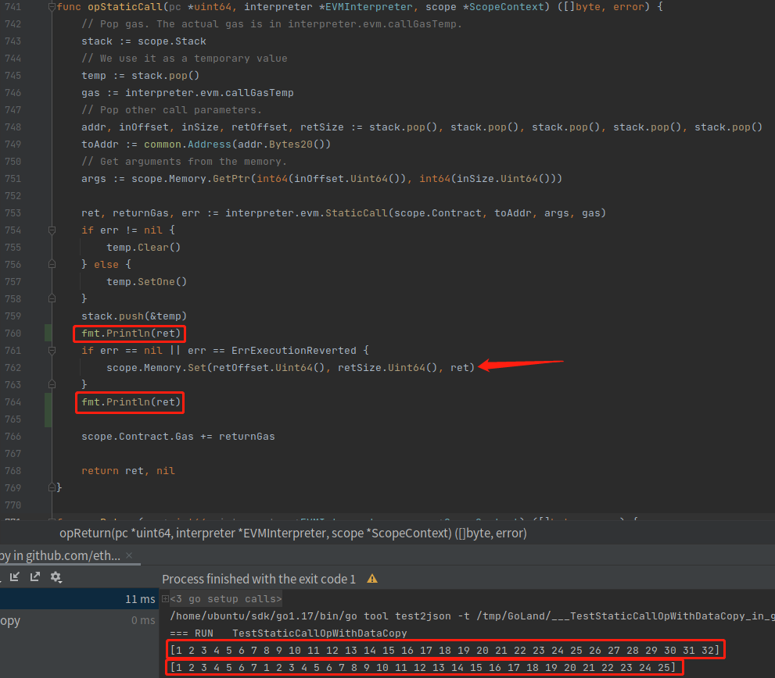Click 'interpreter.evm.StaticCall' on line 753
This screenshot has width=775, height=678.
pyautogui.click(x=307, y=212)
